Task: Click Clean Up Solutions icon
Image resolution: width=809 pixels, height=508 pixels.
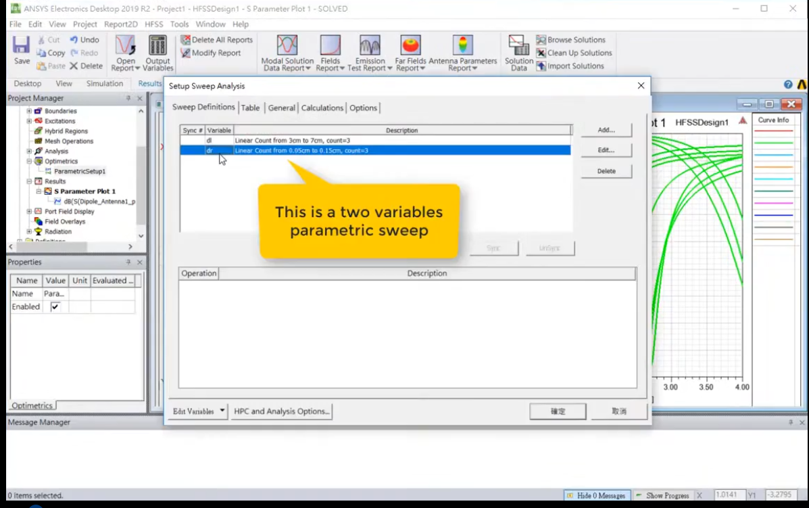Action: (541, 53)
